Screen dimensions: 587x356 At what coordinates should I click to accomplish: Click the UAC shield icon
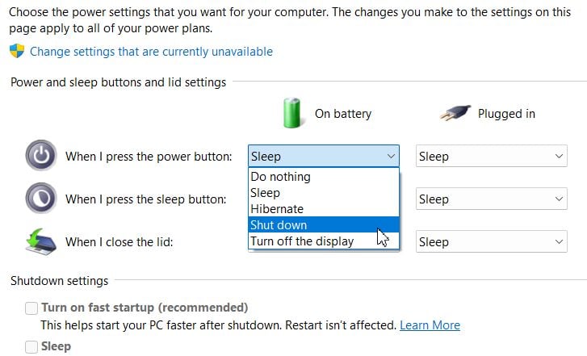click(x=17, y=51)
